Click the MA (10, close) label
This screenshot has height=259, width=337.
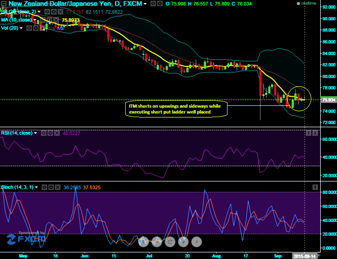coord(16,20)
